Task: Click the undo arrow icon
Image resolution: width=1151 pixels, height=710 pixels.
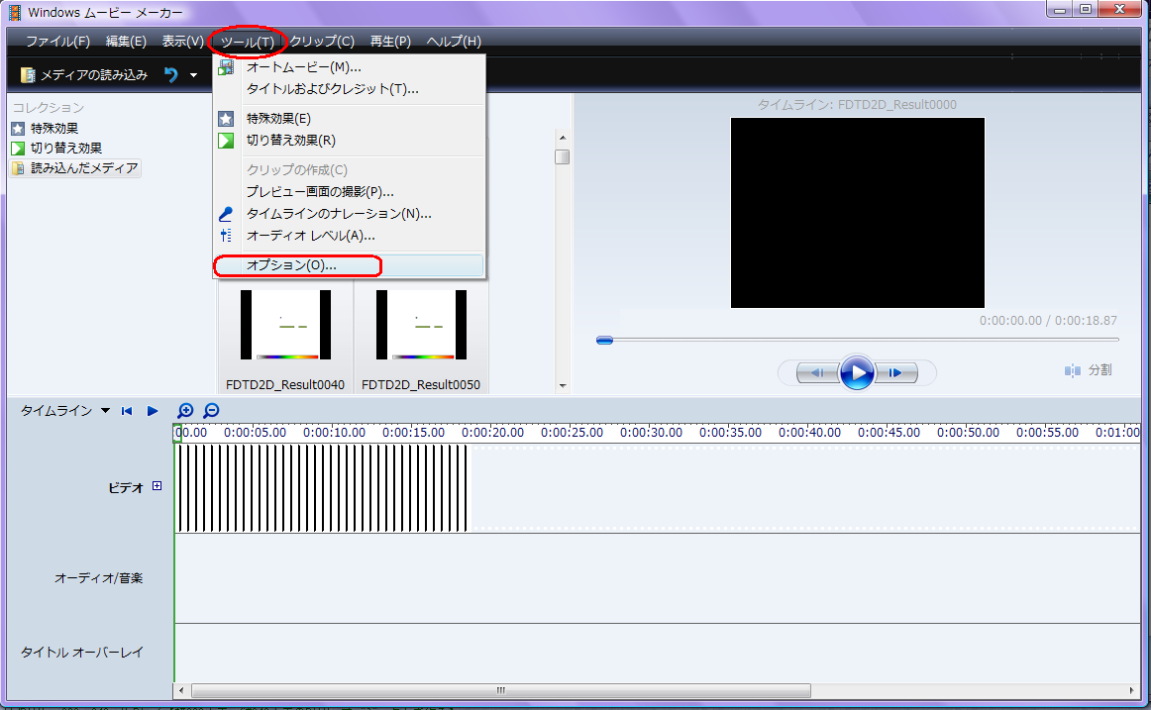Action: tap(171, 75)
